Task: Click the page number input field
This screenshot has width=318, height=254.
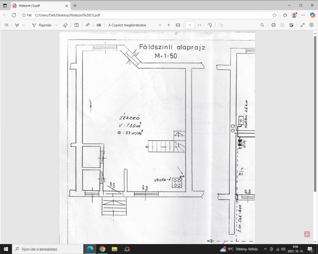Action: (190, 25)
